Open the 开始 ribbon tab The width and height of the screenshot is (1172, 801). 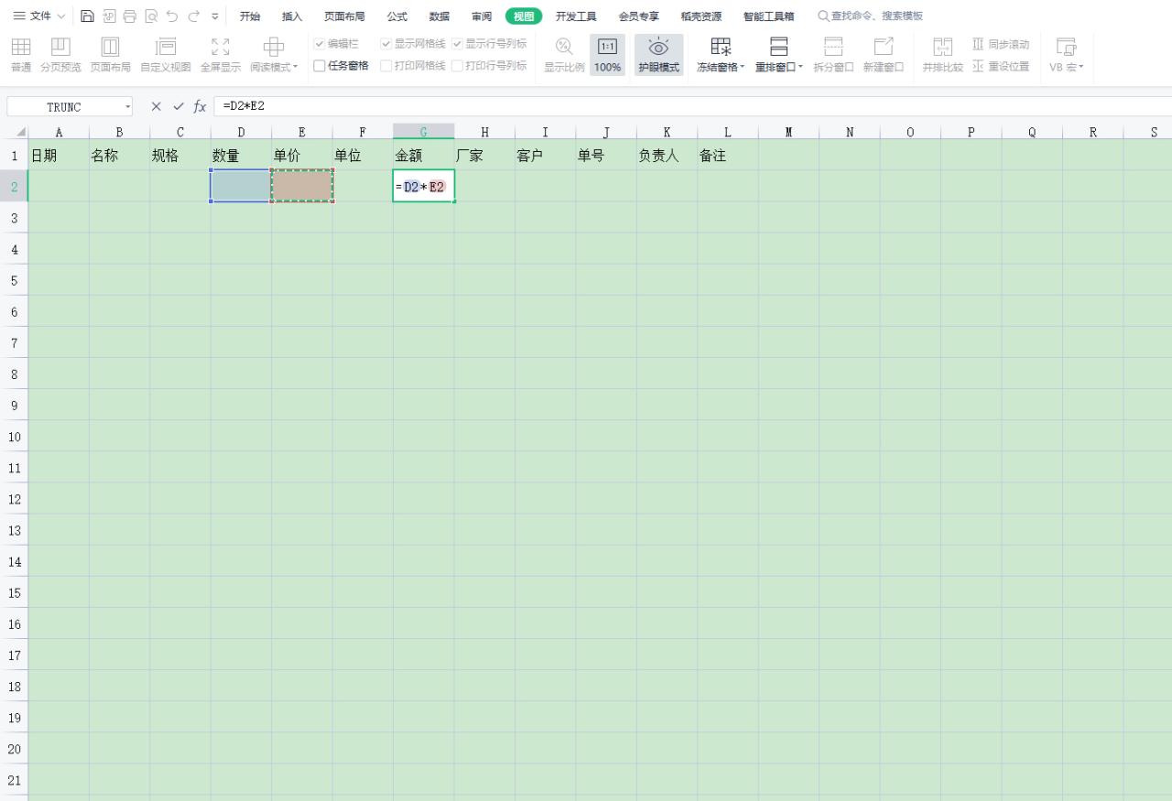click(250, 16)
